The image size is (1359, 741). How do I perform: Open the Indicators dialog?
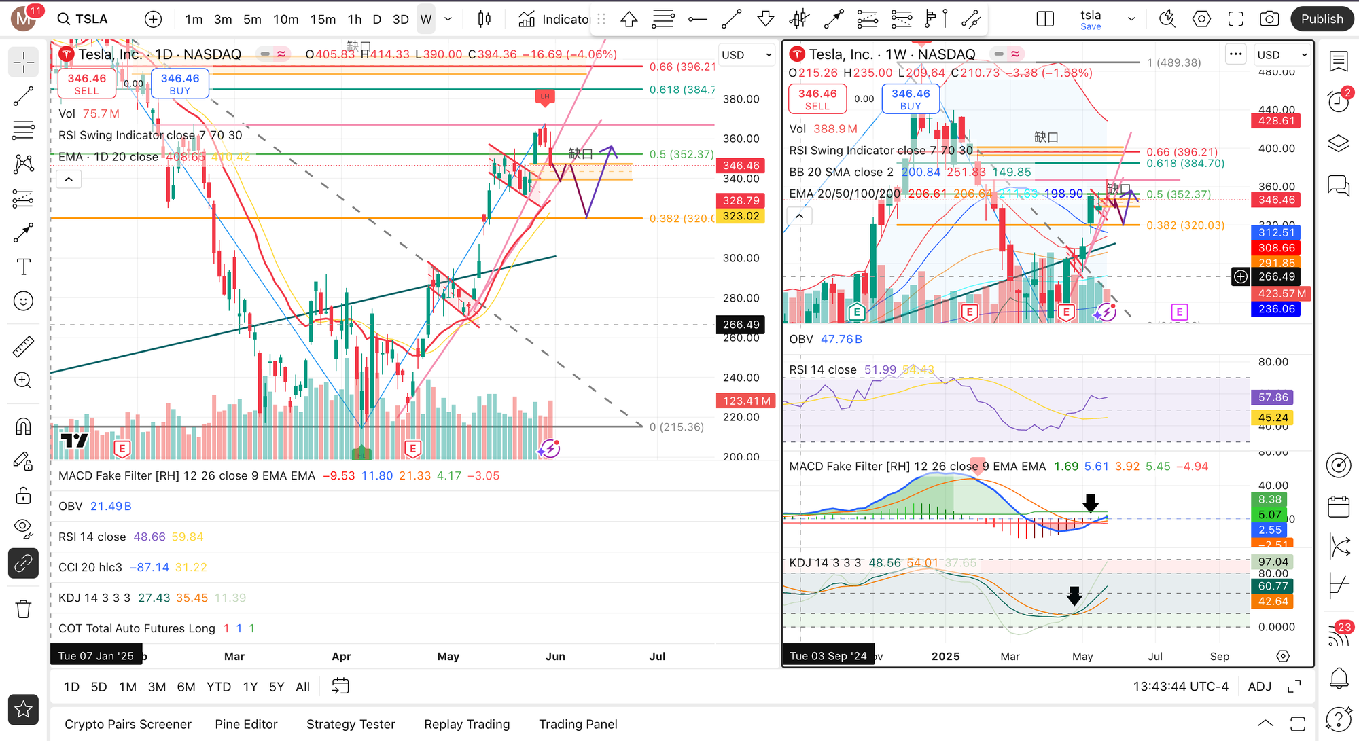554,19
